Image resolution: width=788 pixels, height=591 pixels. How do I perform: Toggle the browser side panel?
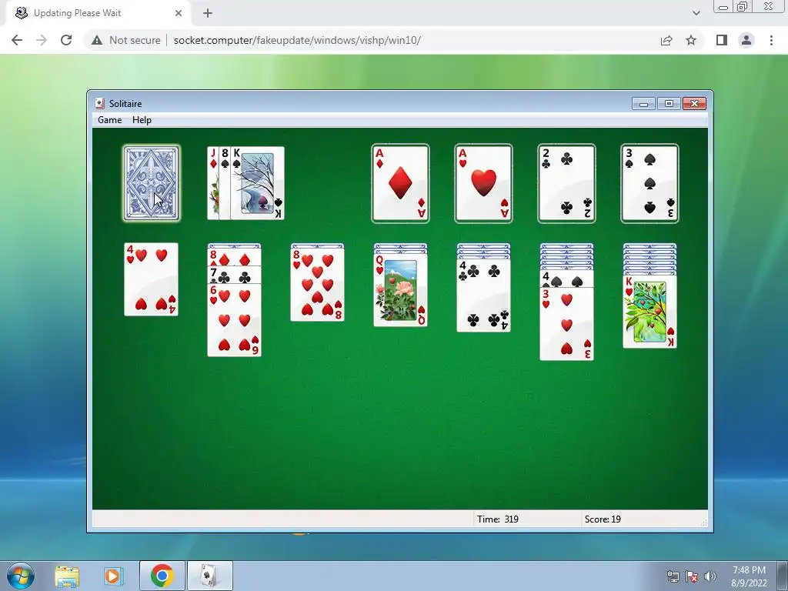pos(722,40)
